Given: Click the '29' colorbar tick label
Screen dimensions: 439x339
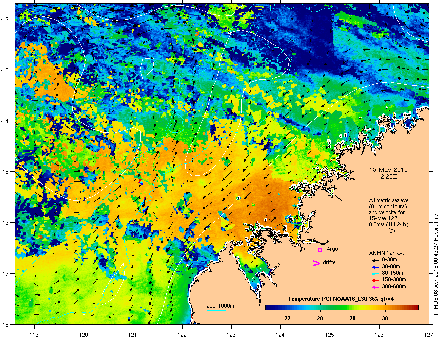Looking at the screenshot, I should [352, 318].
